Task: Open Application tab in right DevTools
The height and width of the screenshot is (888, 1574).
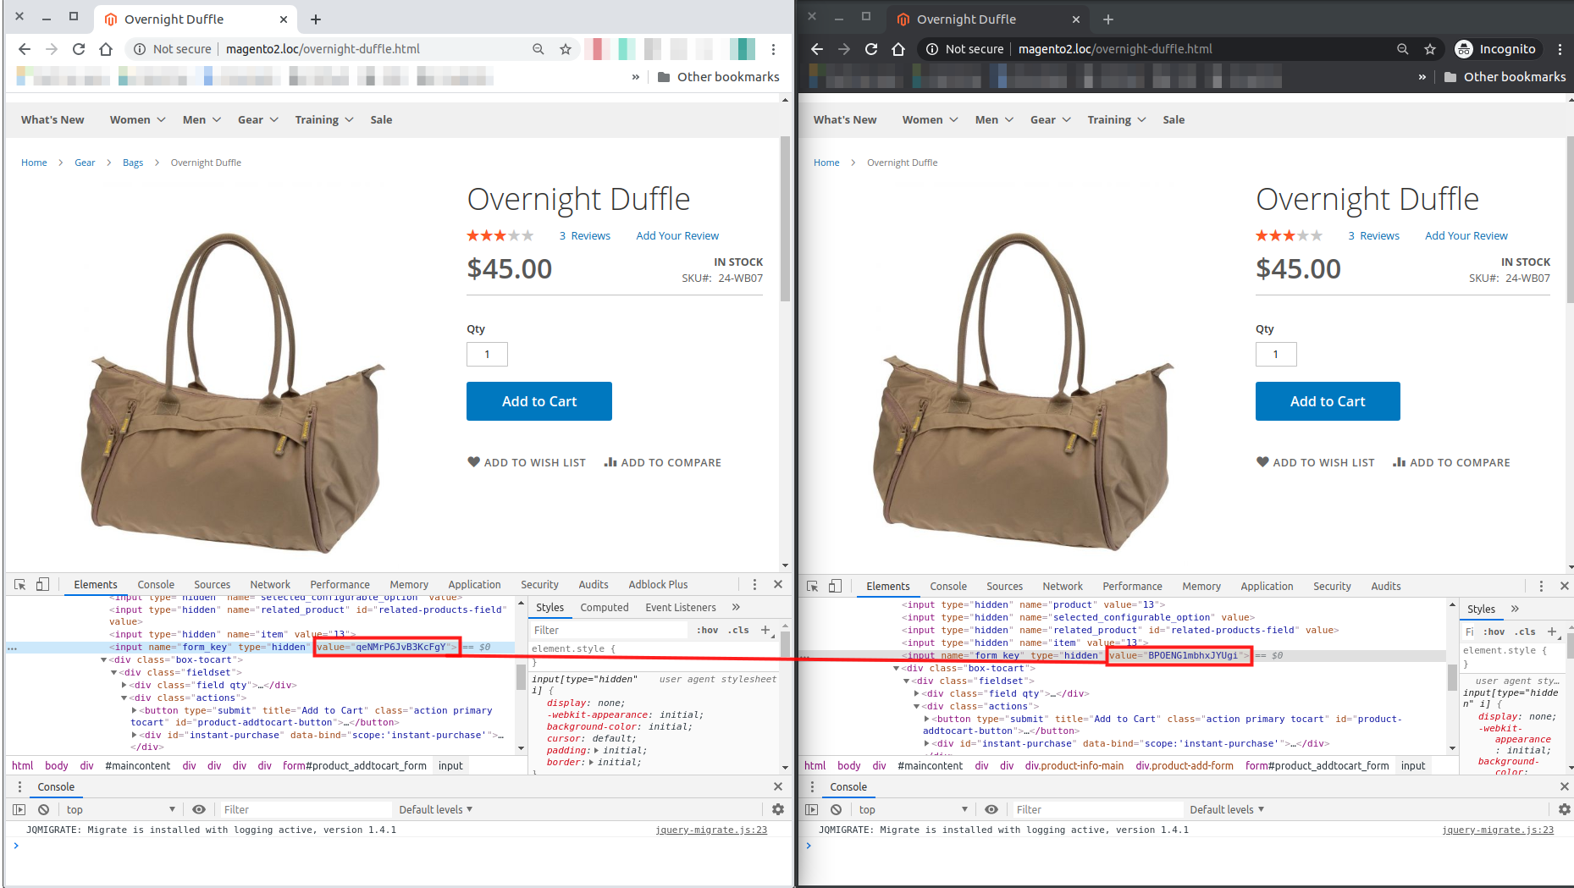Action: (1267, 586)
